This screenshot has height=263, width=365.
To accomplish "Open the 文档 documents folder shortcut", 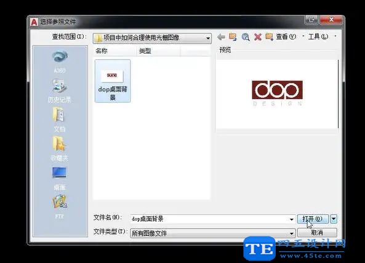I will click(60, 119).
